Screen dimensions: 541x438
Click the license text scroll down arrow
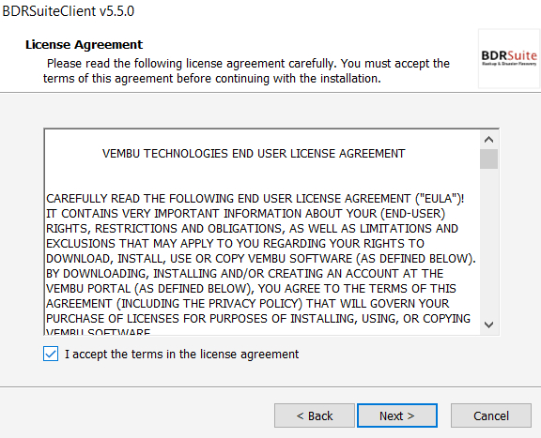pos(488,325)
